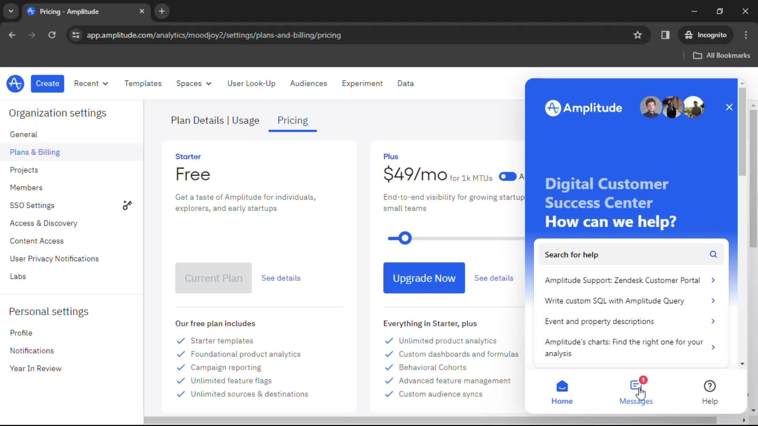The image size is (758, 426).
Task: Click the search icon in help center
Action: click(x=713, y=254)
